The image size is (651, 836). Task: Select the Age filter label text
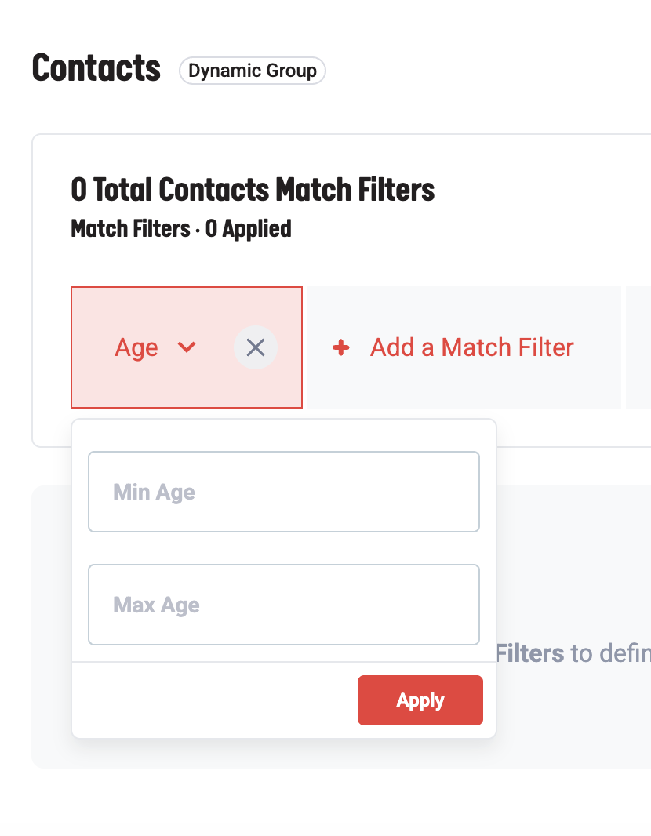coord(136,347)
